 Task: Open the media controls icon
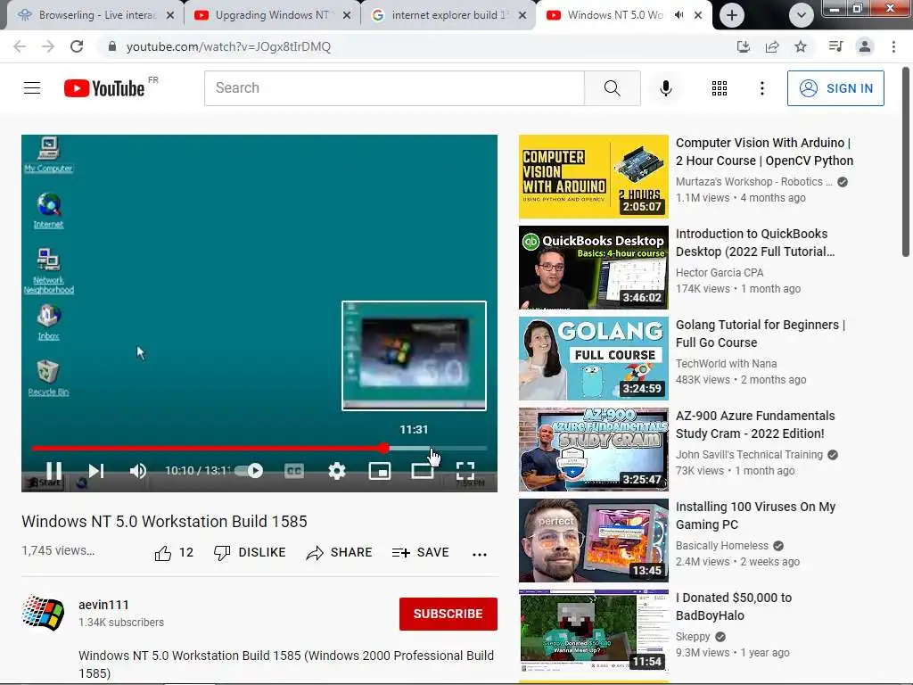pos(835,46)
